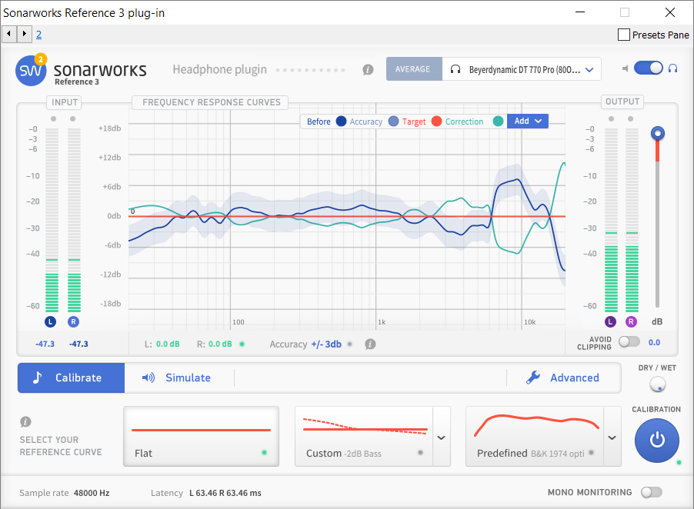Click the Accuracy +/- 3db value
The height and width of the screenshot is (509, 694).
[326, 344]
